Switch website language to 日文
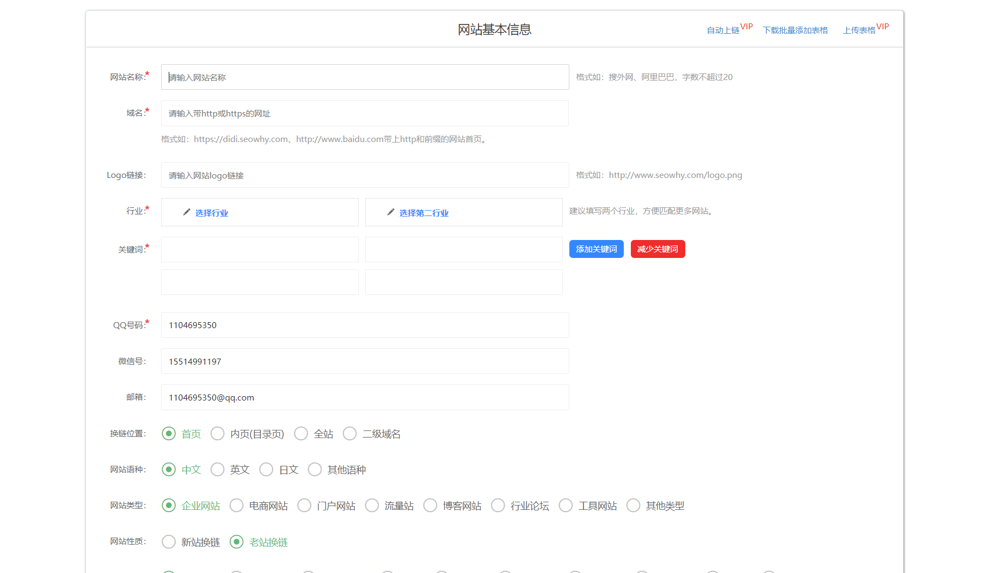The image size is (995, 573). pyautogui.click(x=266, y=469)
